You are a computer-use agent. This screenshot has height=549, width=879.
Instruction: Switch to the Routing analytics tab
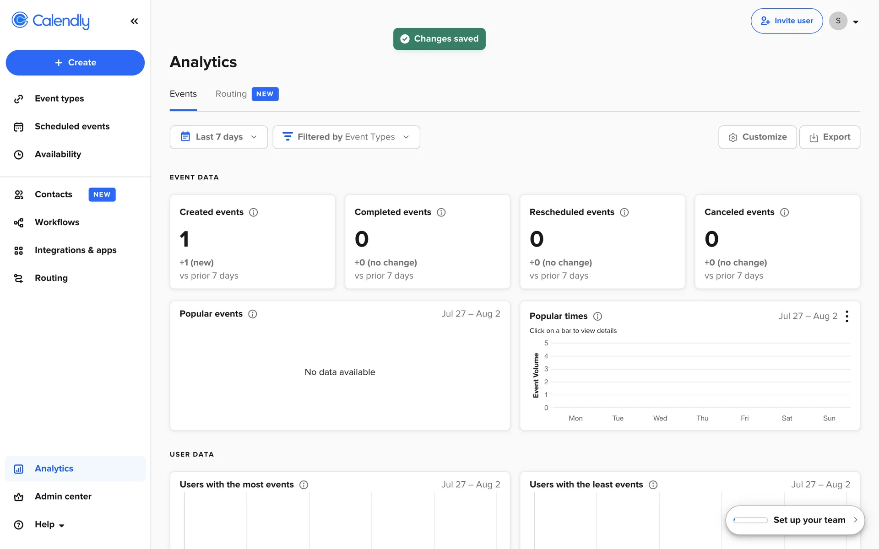point(231,94)
